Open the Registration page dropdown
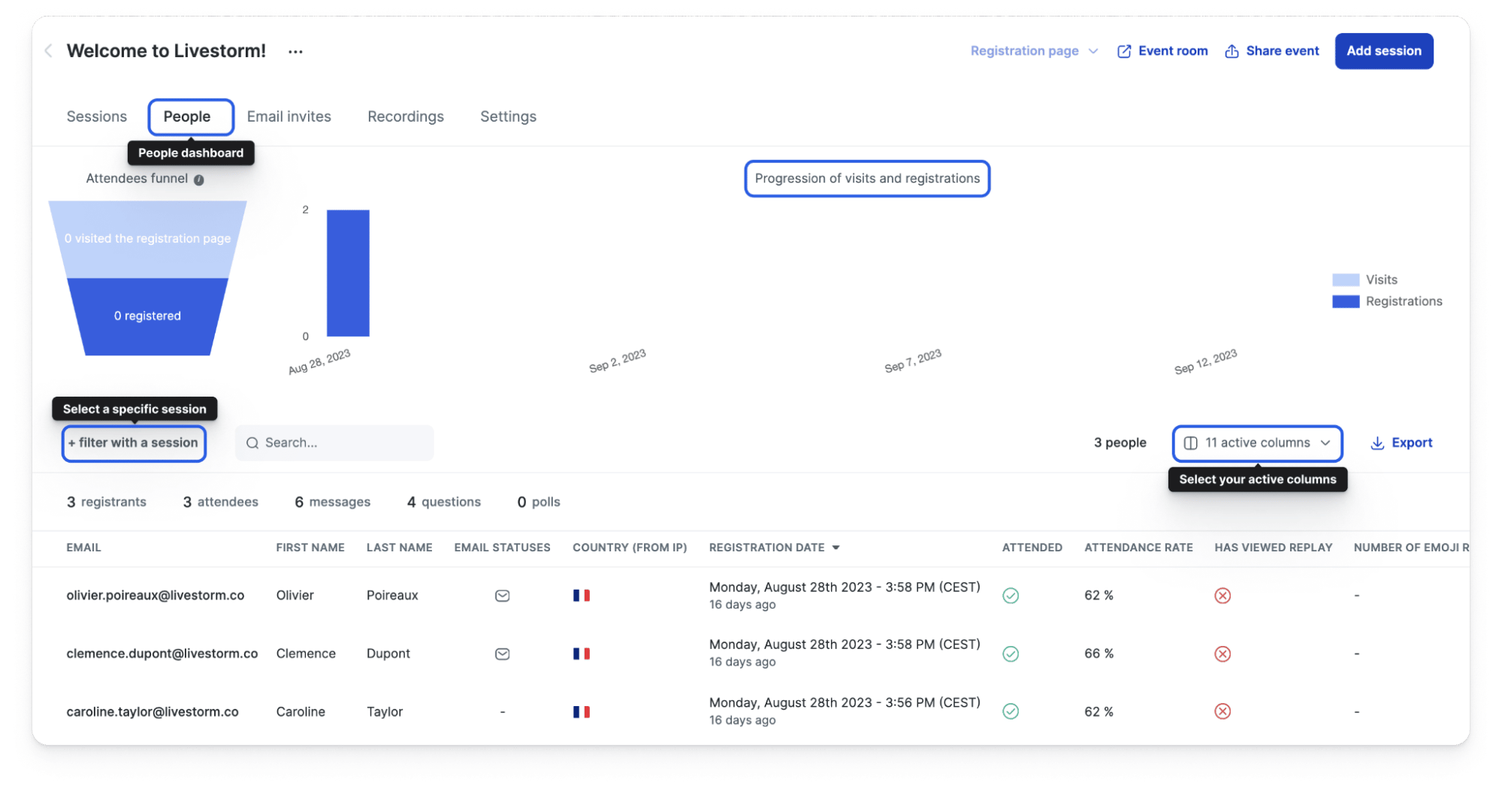Image resolution: width=1502 pixels, height=794 pixels. pyautogui.click(x=1034, y=50)
